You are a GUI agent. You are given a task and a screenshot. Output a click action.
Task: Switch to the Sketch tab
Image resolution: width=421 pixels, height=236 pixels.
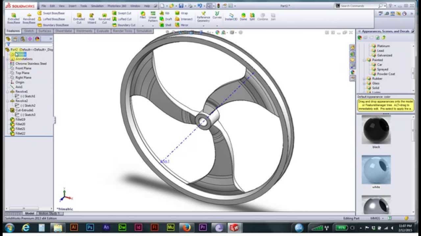point(29,31)
